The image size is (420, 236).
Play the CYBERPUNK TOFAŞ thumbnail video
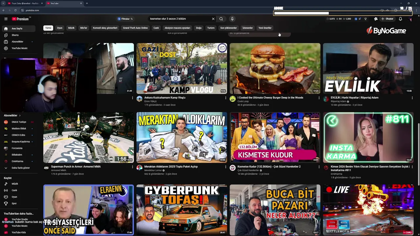tap(182, 210)
